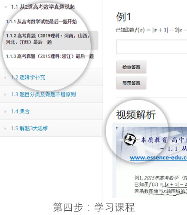
Task: Open the 1.4 集合 section title
Action: click(x=20, y=111)
